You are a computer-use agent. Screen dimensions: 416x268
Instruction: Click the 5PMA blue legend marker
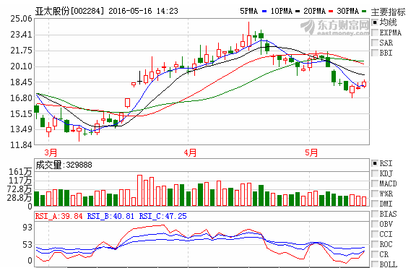264,12
